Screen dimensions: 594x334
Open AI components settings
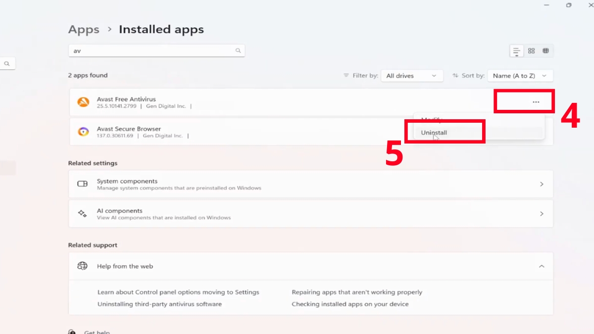(311, 214)
